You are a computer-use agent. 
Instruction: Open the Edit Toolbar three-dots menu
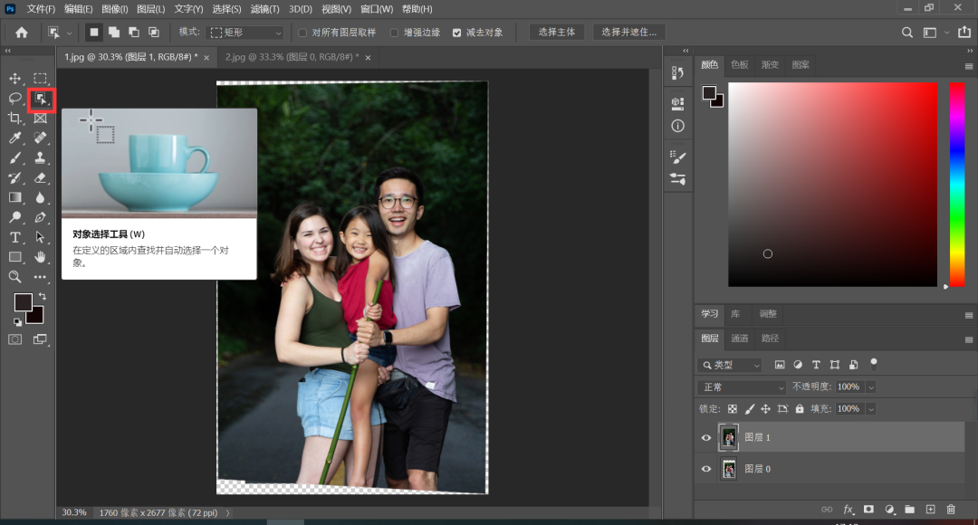coord(40,277)
